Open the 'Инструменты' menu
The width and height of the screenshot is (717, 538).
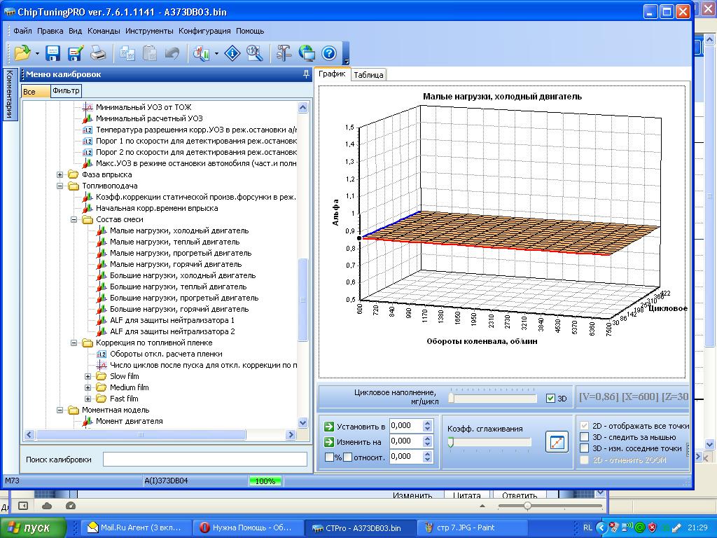click(x=149, y=31)
